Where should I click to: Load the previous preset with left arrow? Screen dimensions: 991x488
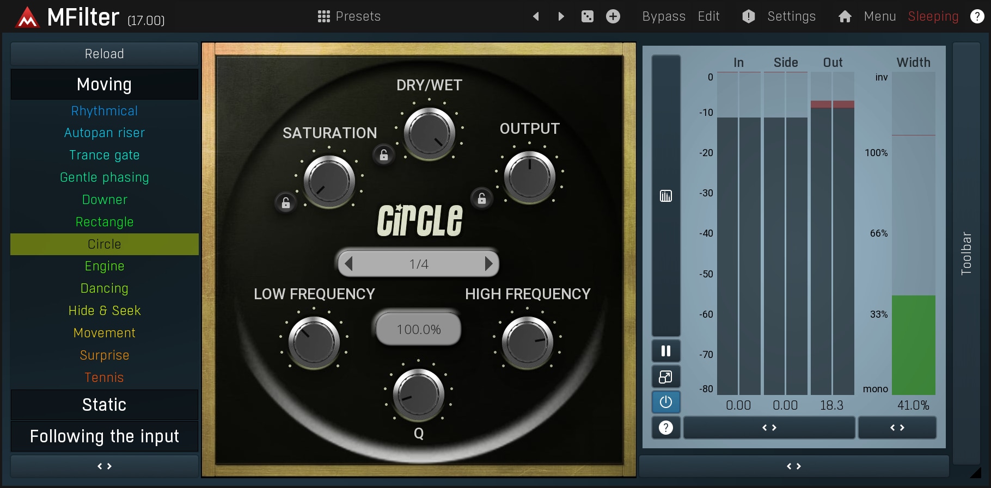tap(536, 16)
